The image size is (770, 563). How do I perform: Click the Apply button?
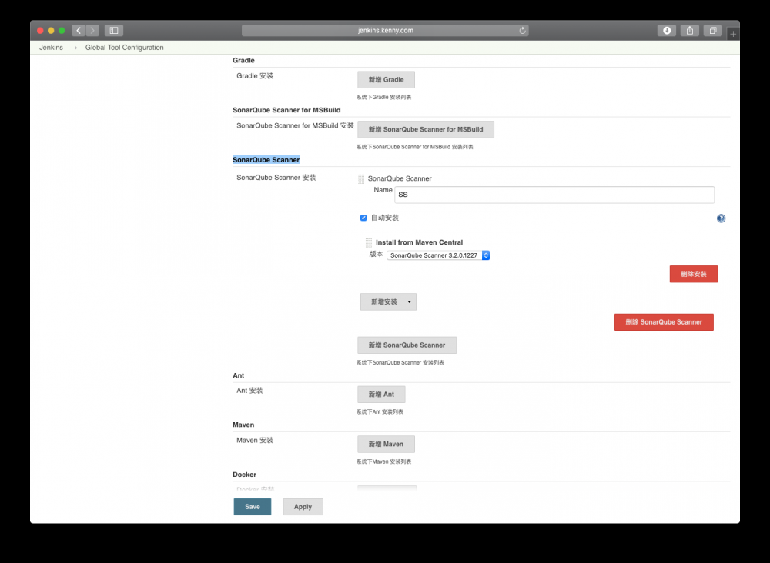coord(303,506)
